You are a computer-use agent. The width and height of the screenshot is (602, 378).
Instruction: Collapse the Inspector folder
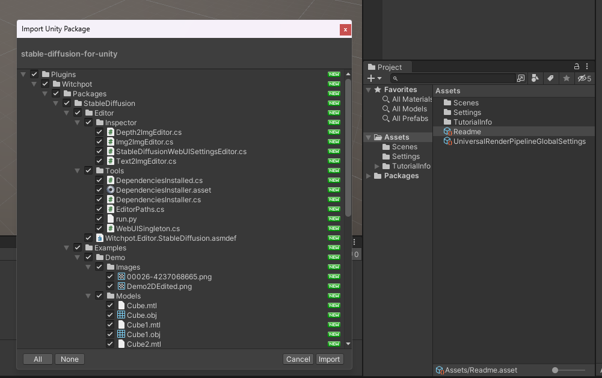click(77, 123)
